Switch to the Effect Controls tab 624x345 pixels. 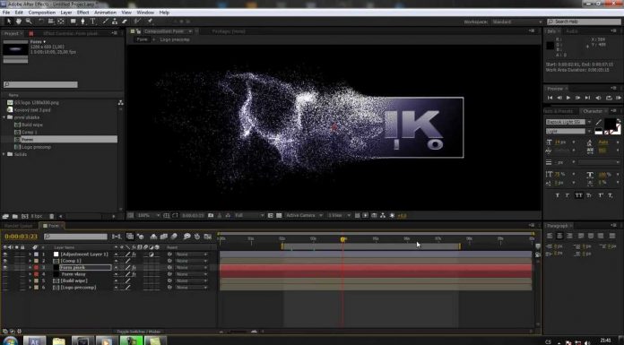coord(70,33)
